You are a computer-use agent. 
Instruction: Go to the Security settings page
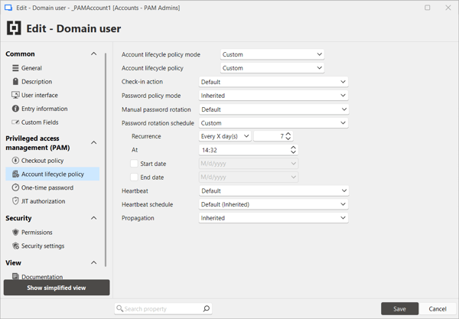[x=53, y=246]
